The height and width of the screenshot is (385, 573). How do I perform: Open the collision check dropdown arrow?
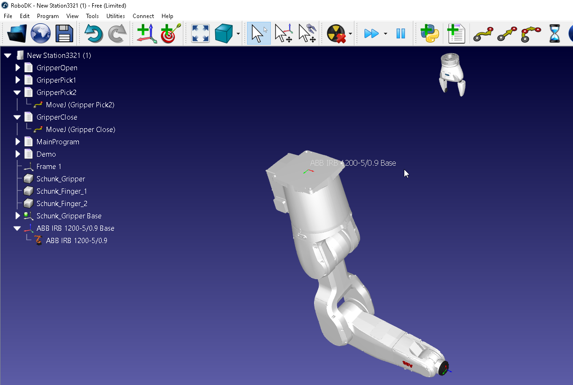coord(351,34)
